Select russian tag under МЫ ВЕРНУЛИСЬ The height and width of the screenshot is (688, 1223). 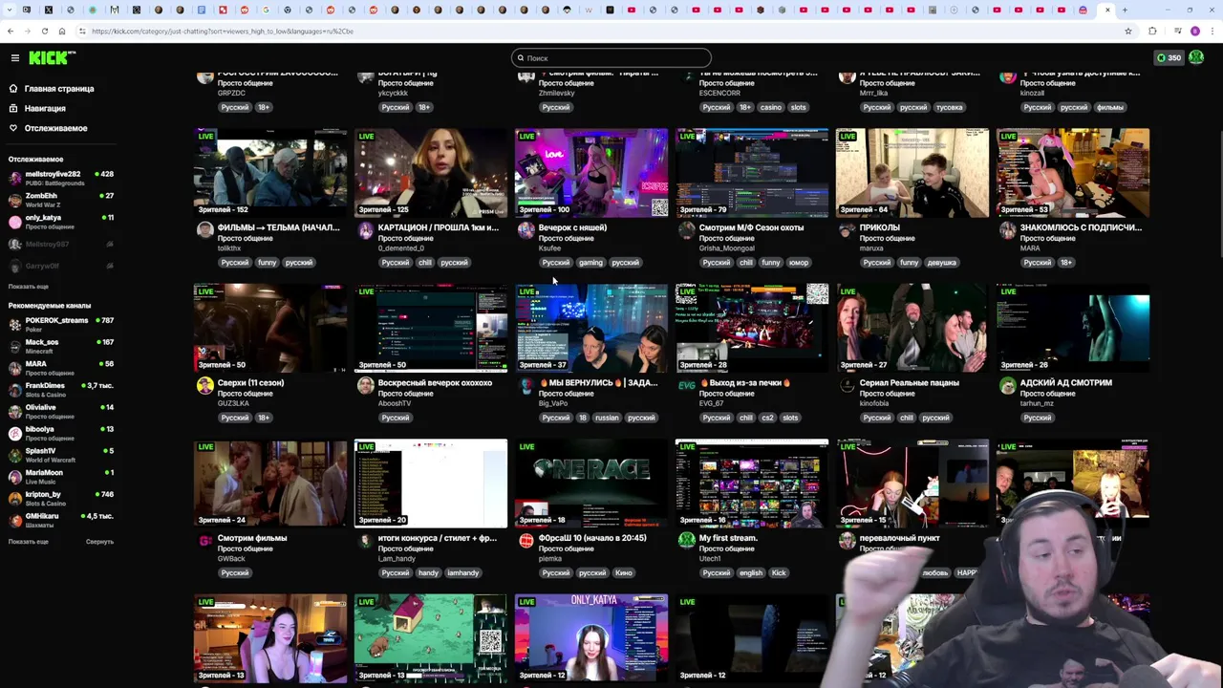pyautogui.click(x=607, y=418)
